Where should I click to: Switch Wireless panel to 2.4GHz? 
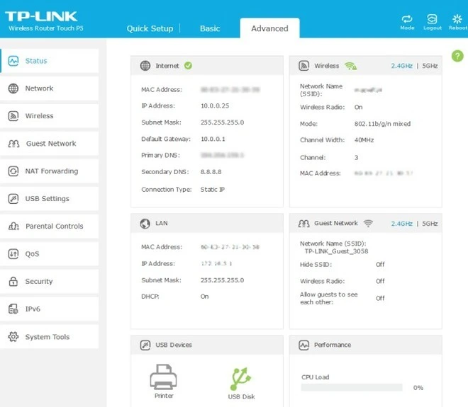[401, 66]
